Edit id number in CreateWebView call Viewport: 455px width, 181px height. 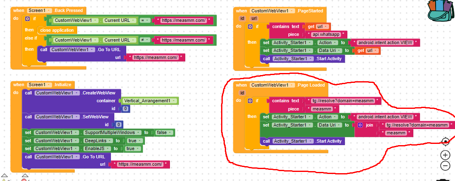coord(126,109)
